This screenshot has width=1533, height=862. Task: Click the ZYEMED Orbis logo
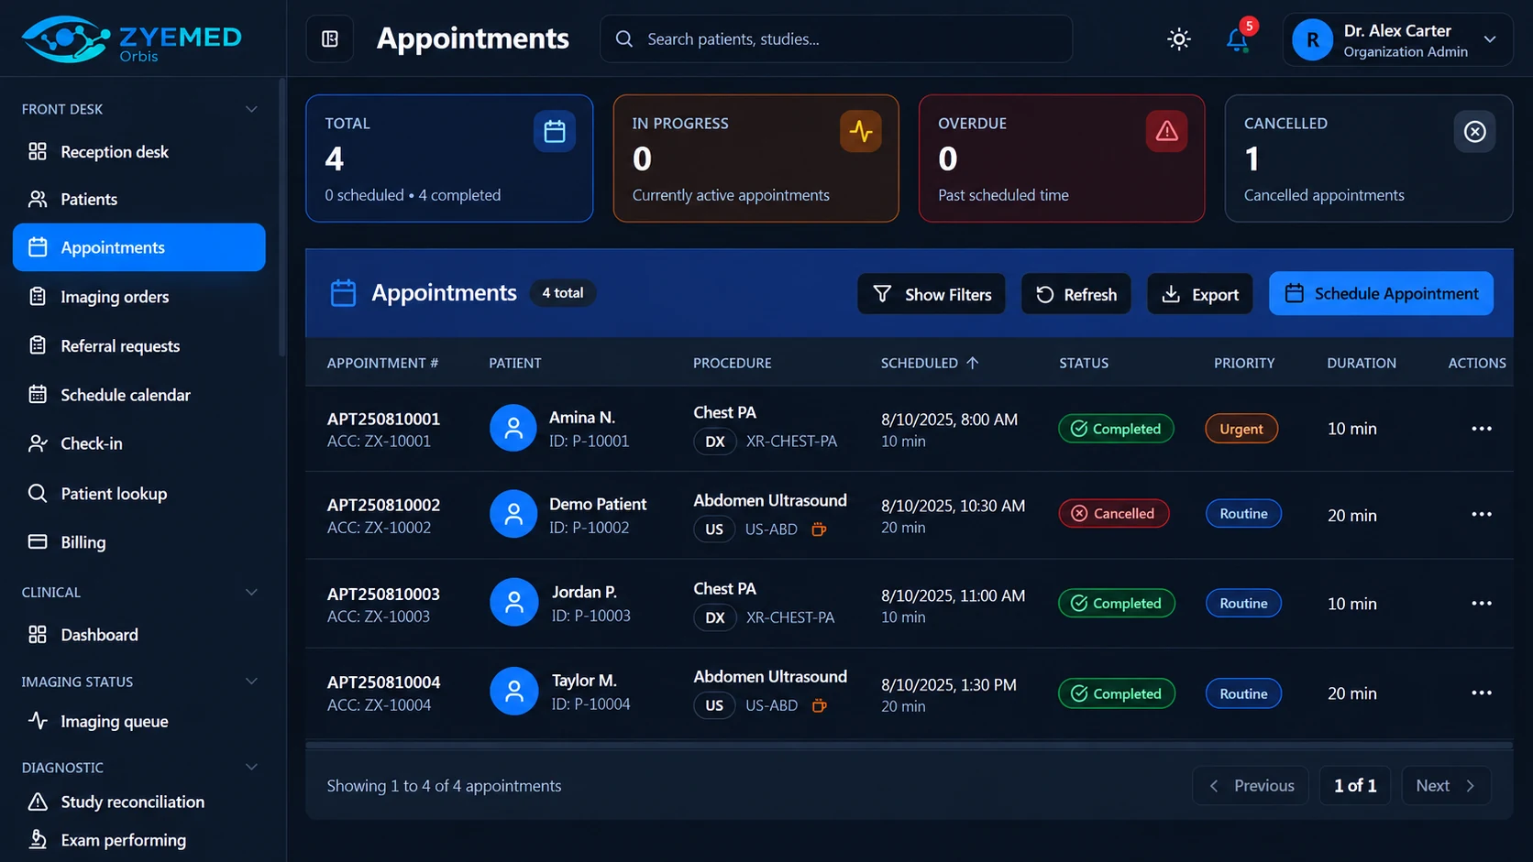pos(131,39)
